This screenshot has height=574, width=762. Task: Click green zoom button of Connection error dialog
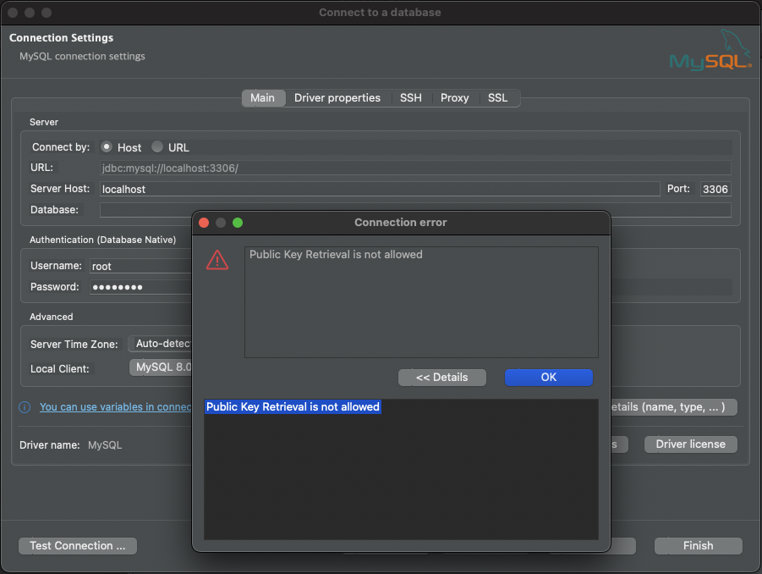[238, 223]
